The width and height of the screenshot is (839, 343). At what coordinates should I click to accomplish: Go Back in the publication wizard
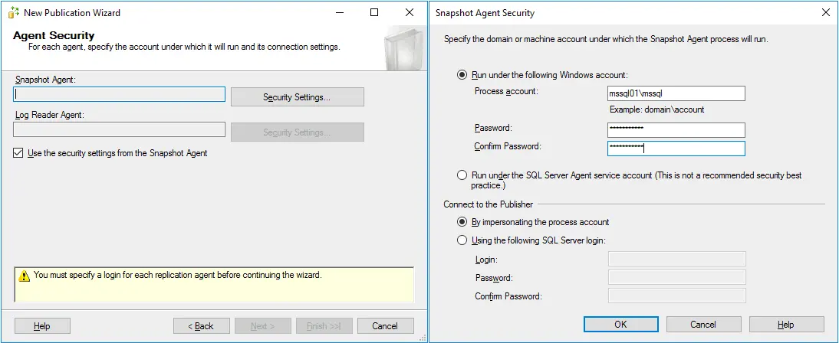(201, 326)
